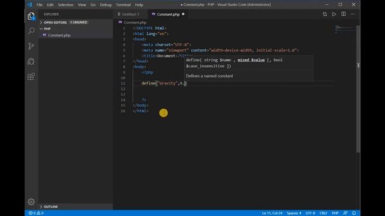Viewport: 385px width, 216px height.
Task: Open the Manage gear icon
Action: tap(31, 202)
